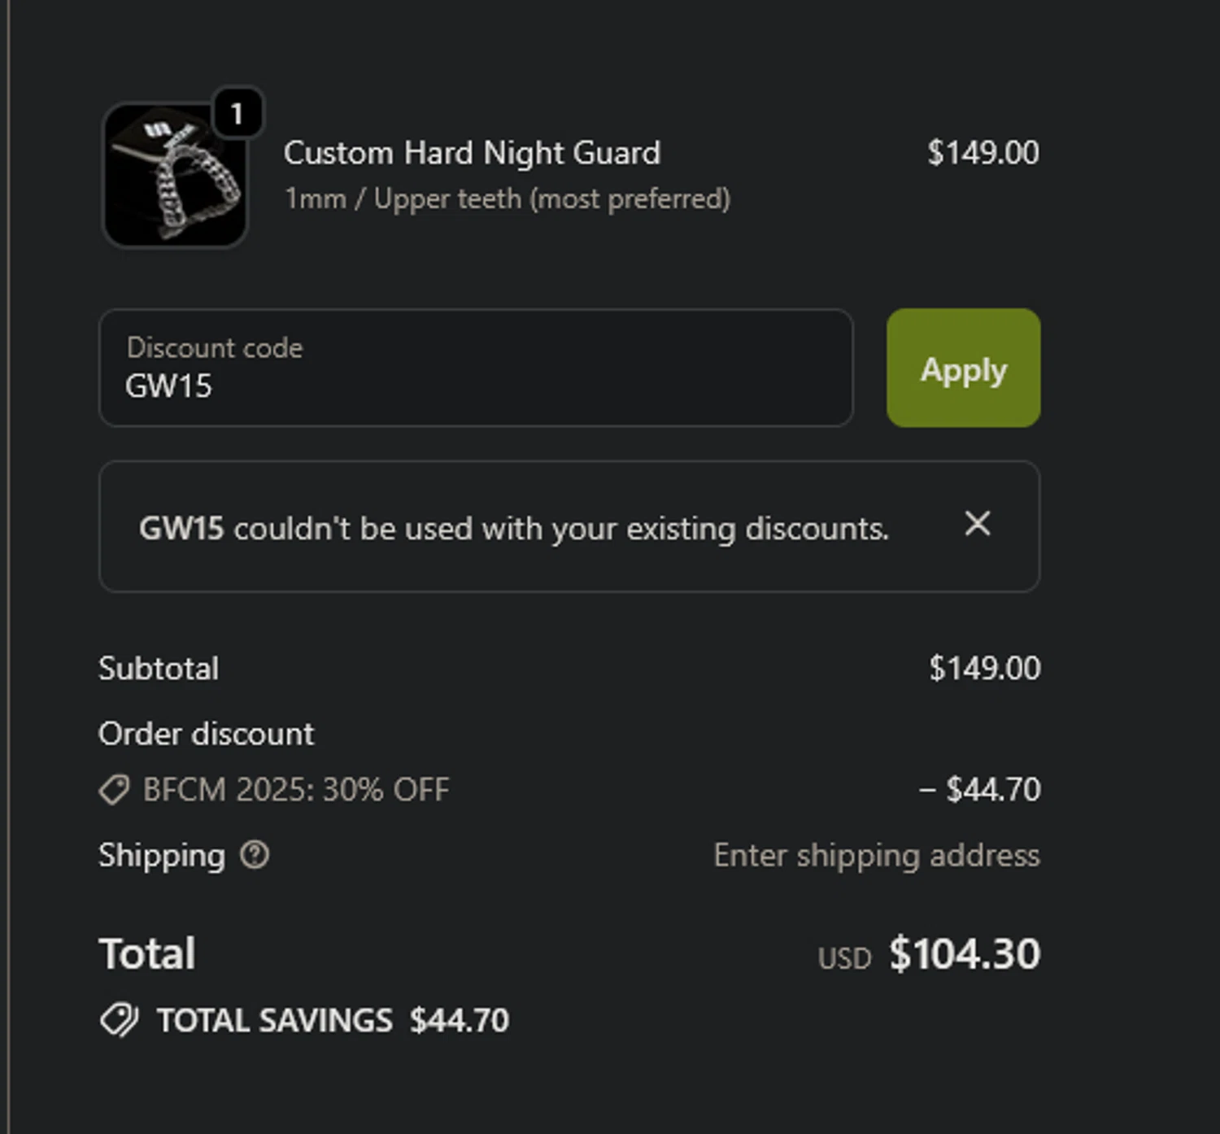This screenshot has height=1134, width=1220.
Task: Click the tag icon beside BFCM 2025
Action: coord(114,790)
